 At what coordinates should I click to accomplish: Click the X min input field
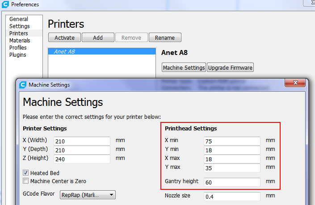pyautogui.click(x=232, y=141)
